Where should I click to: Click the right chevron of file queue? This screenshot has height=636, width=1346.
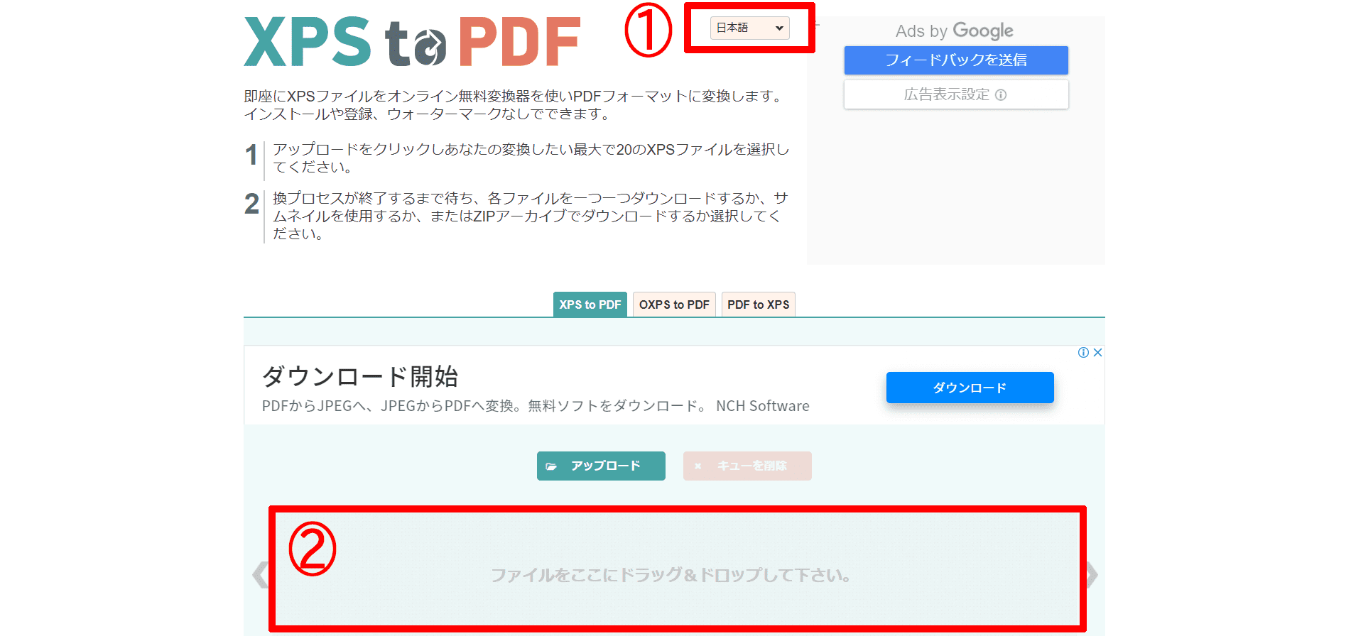pyautogui.click(x=1092, y=575)
